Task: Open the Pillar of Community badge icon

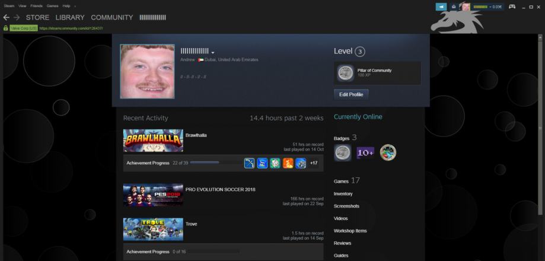Action: pos(346,74)
